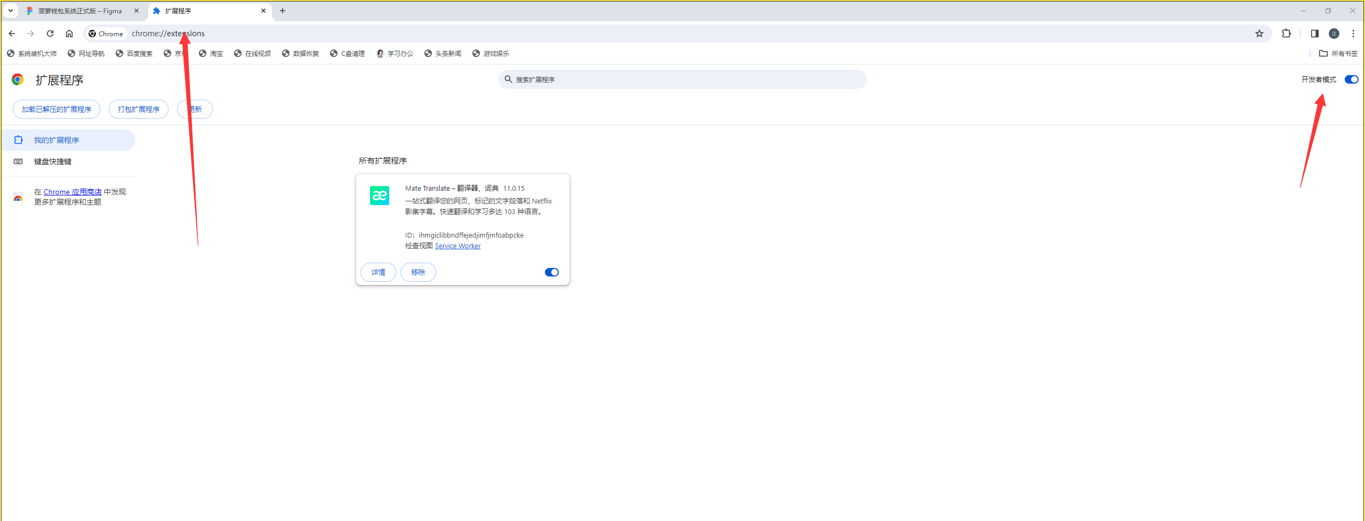Open the home page icon
The image size is (1365, 521).
(69, 34)
